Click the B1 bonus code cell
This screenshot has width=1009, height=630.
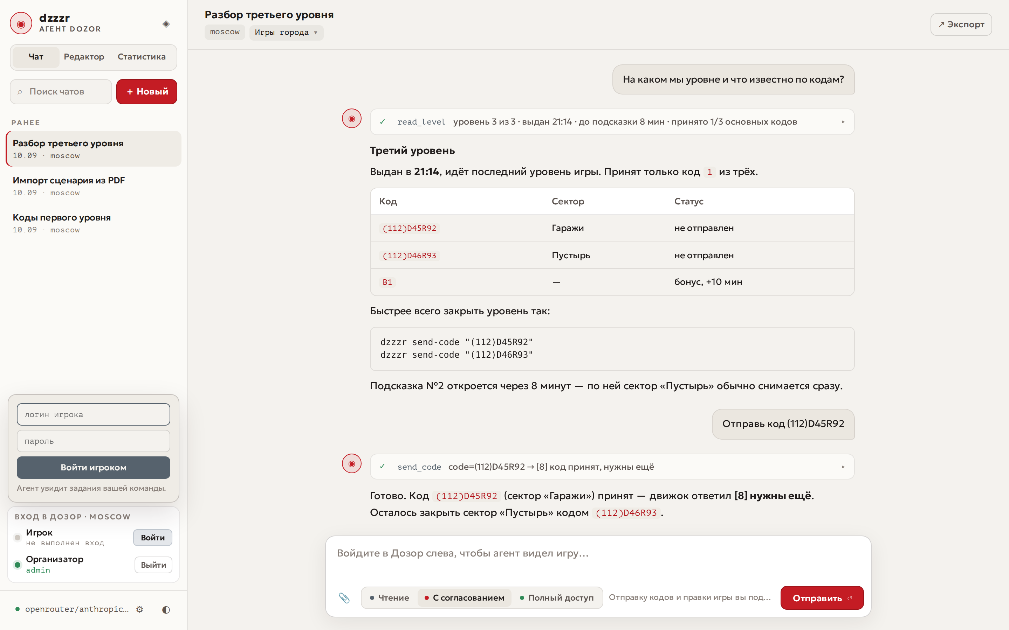click(387, 282)
